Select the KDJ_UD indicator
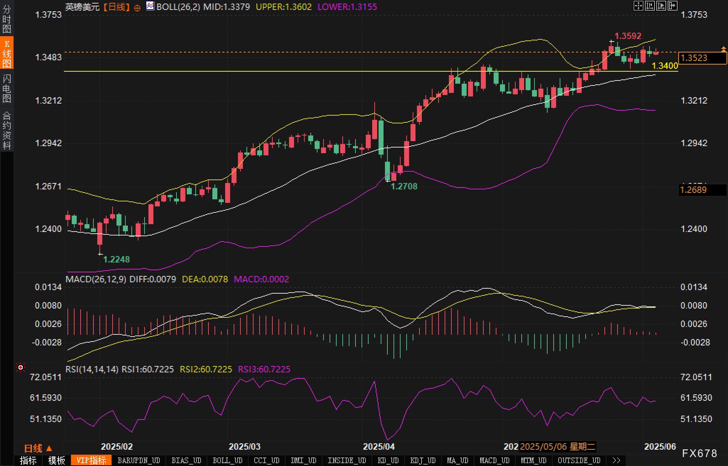This screenshot has height=466, width=728. [x=423, y=460]
